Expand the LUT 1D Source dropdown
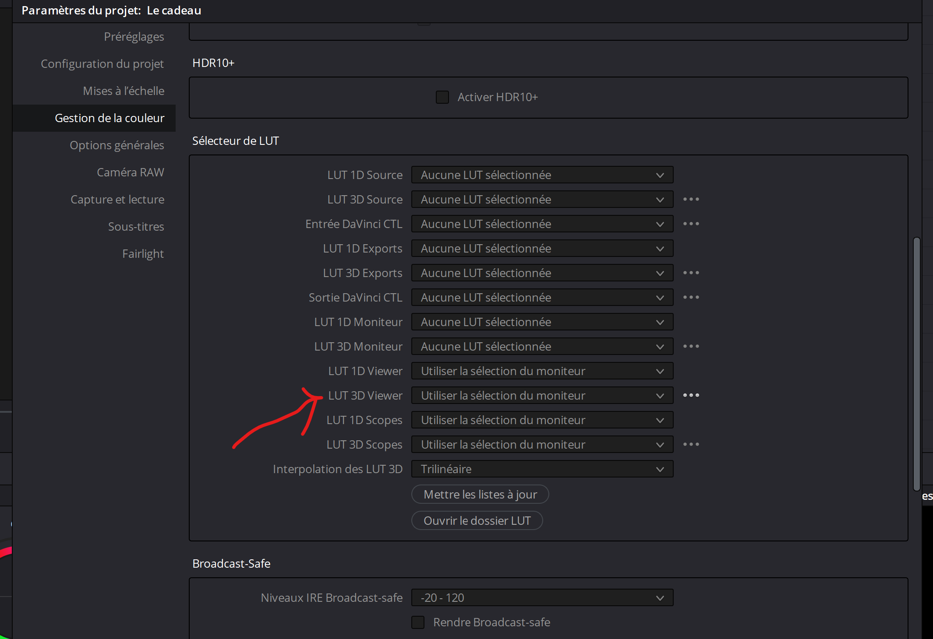933x639 pixels. coord(542,175)
